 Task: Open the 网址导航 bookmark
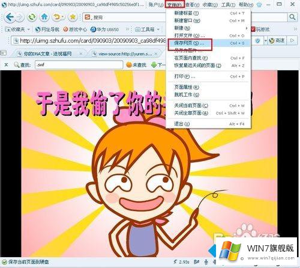click(47, 29)
